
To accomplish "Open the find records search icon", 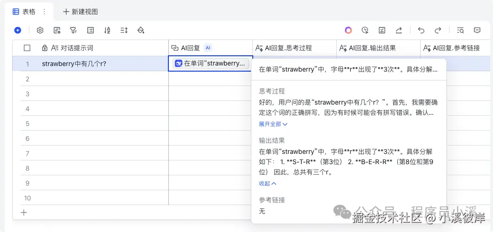I will click(x=460, y=30).
